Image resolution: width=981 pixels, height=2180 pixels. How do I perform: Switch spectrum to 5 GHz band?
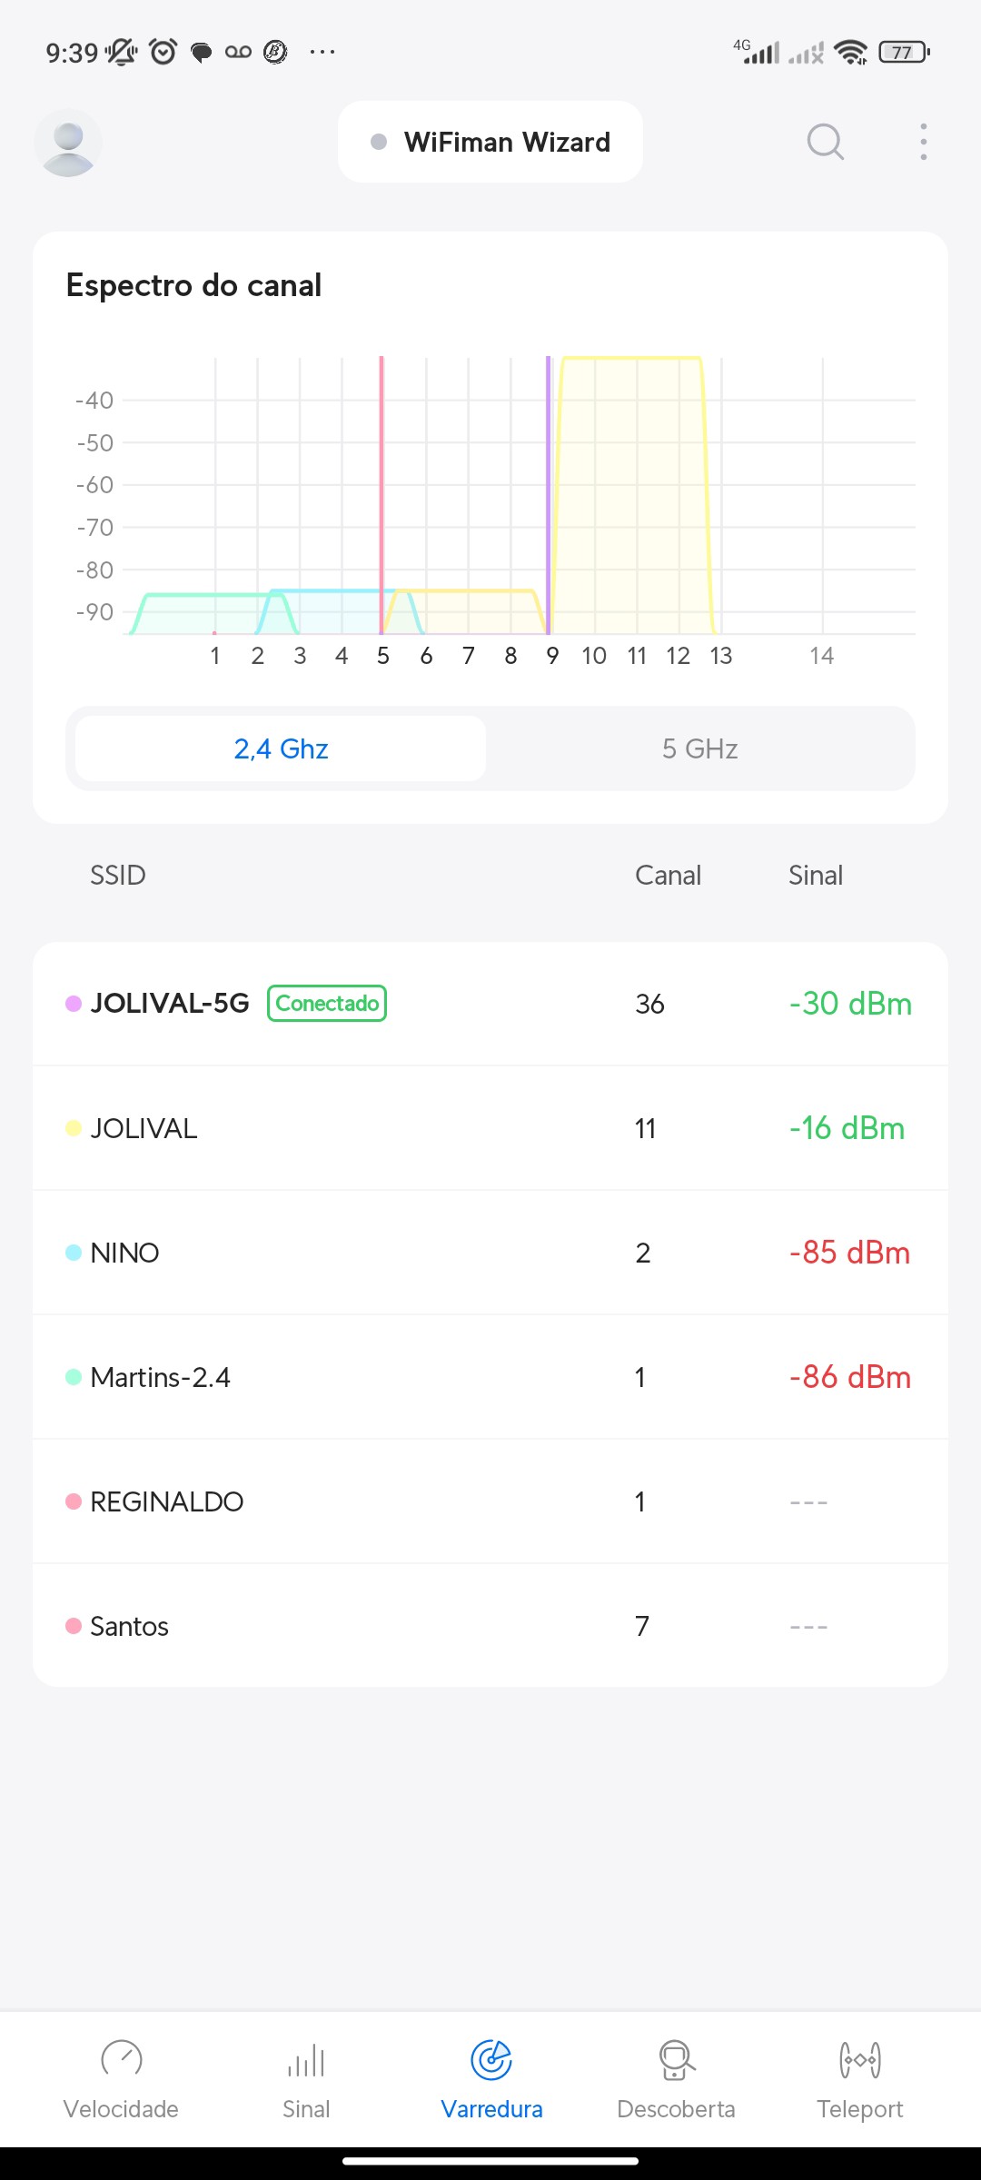(699, 748)
